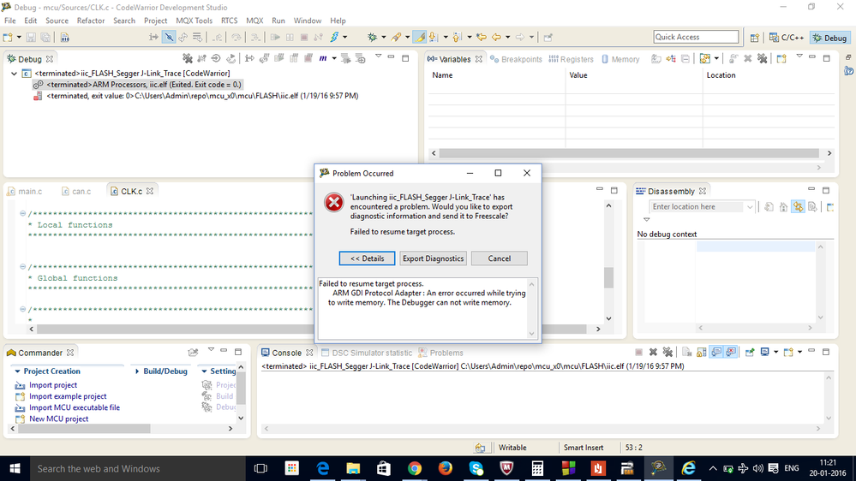Click the Details button in Problem dialog
This screenshot has width=856, height=481.
367,258
